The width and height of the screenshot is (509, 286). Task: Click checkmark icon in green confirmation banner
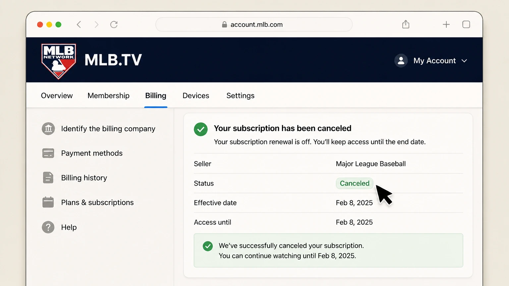tap(208, 246)
